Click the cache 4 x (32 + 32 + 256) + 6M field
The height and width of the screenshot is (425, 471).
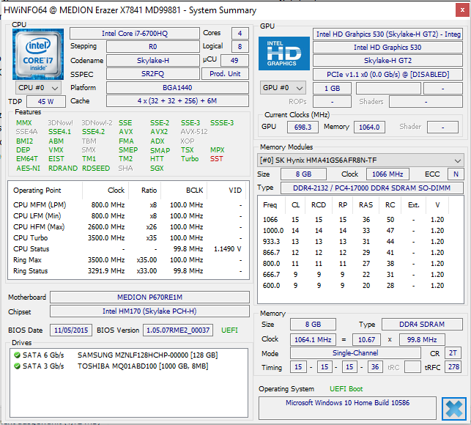[177, 101]
